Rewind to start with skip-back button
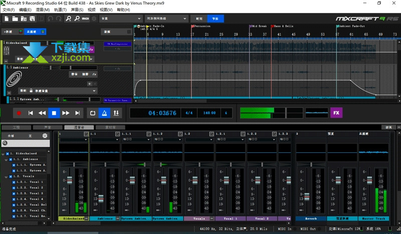 pos(31,113)
